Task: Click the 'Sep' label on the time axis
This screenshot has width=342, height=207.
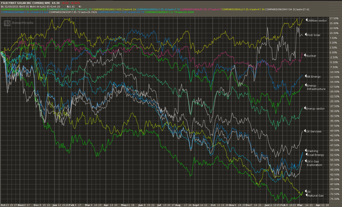Action: pos(195,205)
